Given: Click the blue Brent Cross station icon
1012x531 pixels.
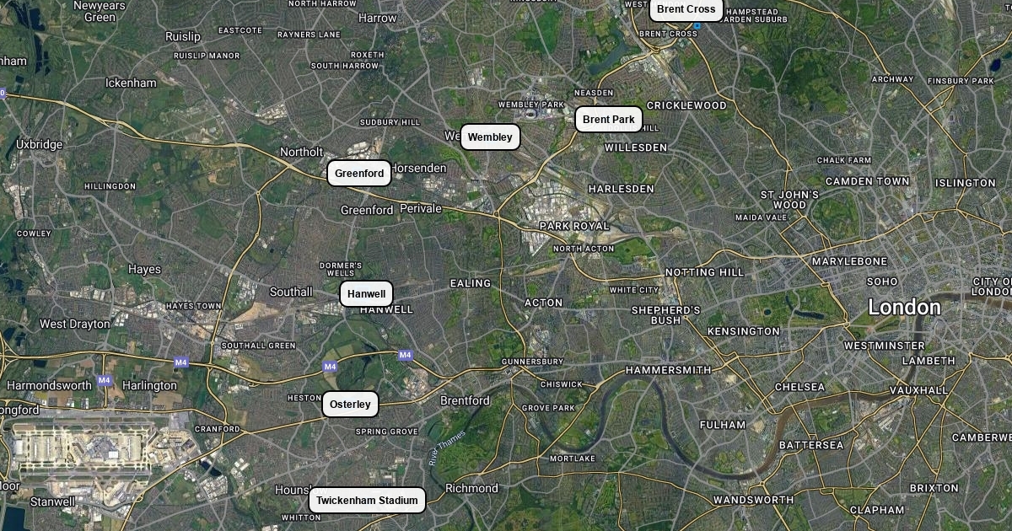Looking at the screenshot, I should 697,26.
